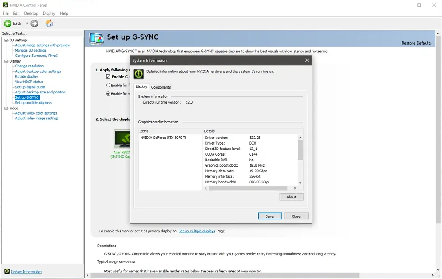Viewport: 442px width, 279px height.
Task: Open Adjust video color settings
Action: pos(36,113)
